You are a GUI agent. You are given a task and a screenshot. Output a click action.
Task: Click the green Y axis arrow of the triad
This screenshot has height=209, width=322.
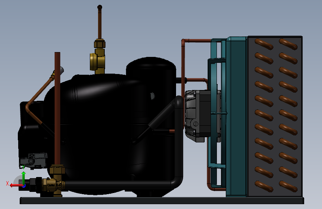pyautogui.click(x=24, y=177)
